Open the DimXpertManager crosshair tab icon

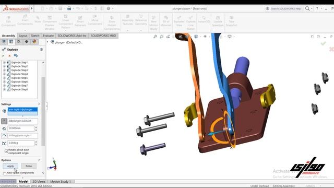tap(27, 42)
